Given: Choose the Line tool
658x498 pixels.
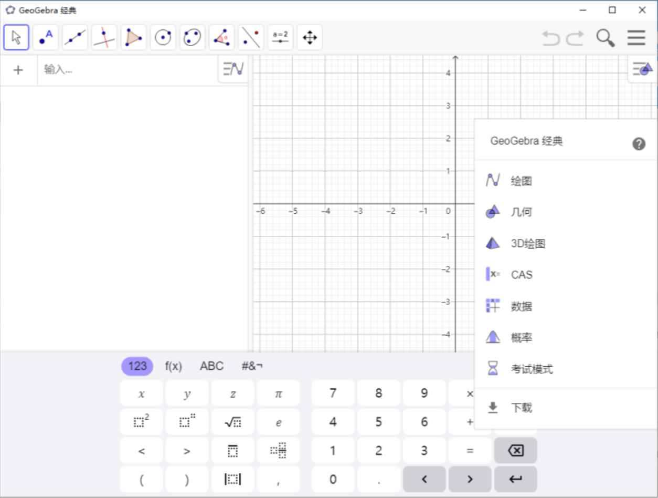Looking at the screenshot, I should [x=75, y=37].
